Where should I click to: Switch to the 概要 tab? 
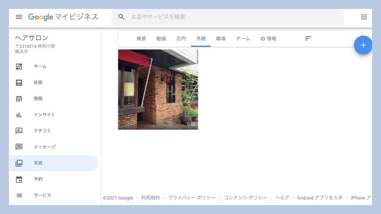(141, 39)
